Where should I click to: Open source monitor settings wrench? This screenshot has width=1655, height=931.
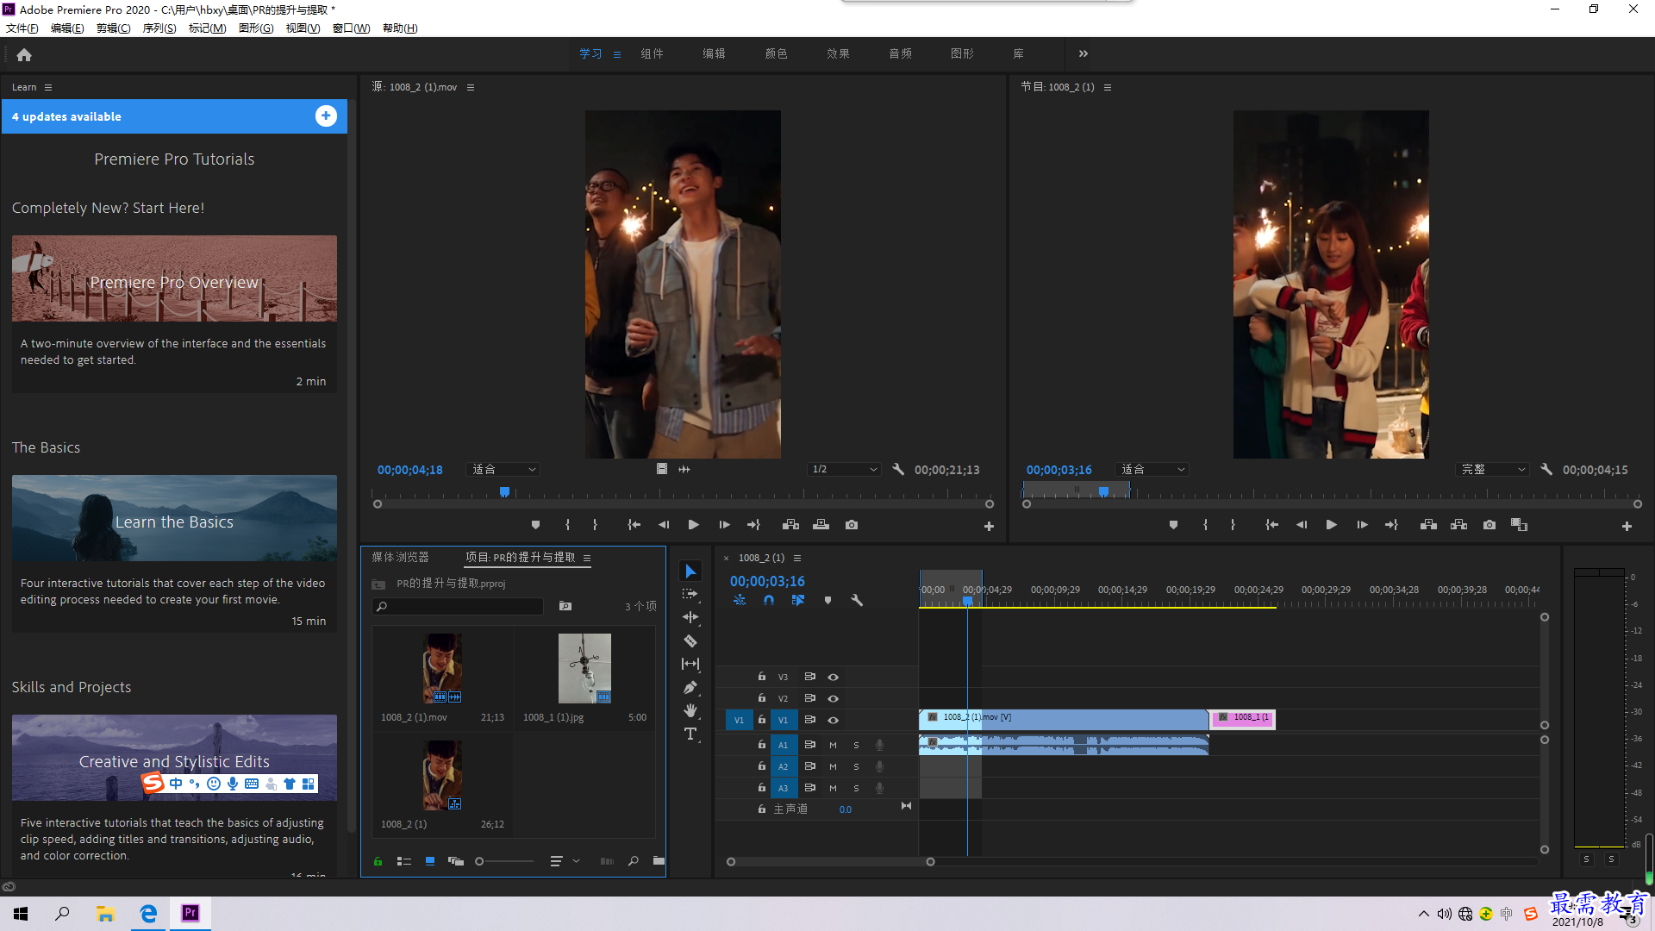coord(898,470)
